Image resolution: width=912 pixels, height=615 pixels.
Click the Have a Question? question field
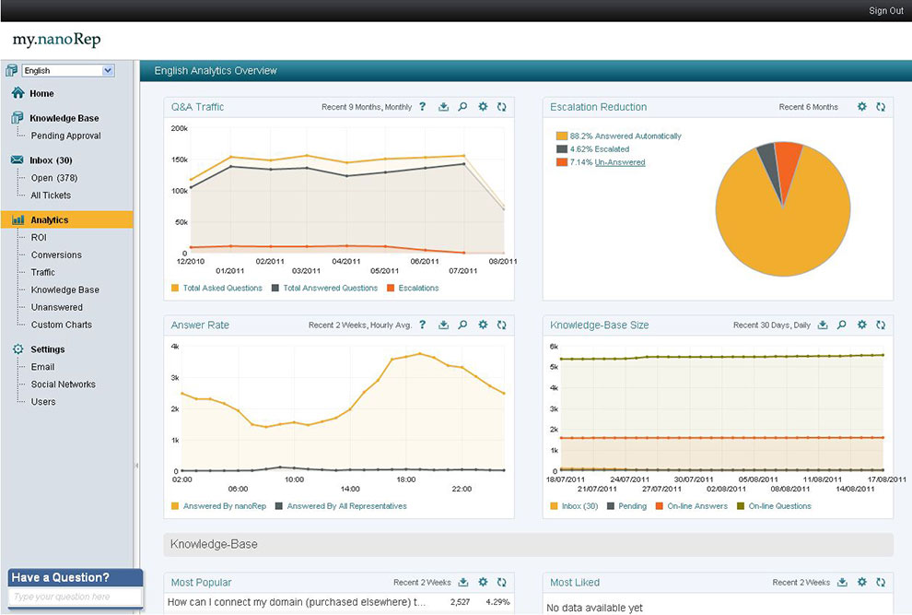(x=76, y=597)
